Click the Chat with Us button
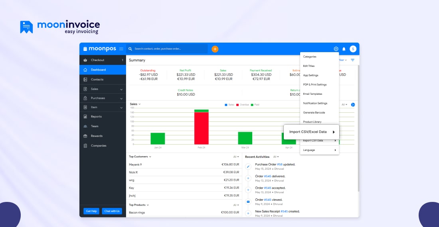439x227 pixels. click(112, 211)
